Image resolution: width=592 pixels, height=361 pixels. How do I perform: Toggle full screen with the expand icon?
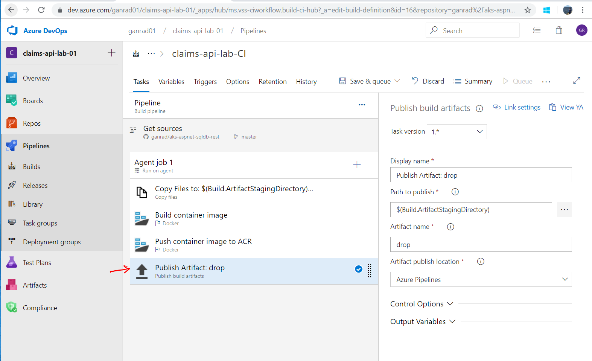577,81
